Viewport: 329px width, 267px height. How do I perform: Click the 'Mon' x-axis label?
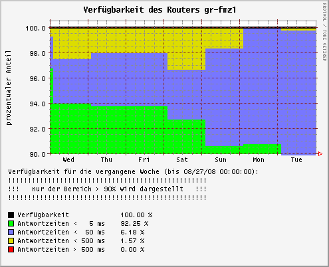pyautogui.click(x=259, y=159)
